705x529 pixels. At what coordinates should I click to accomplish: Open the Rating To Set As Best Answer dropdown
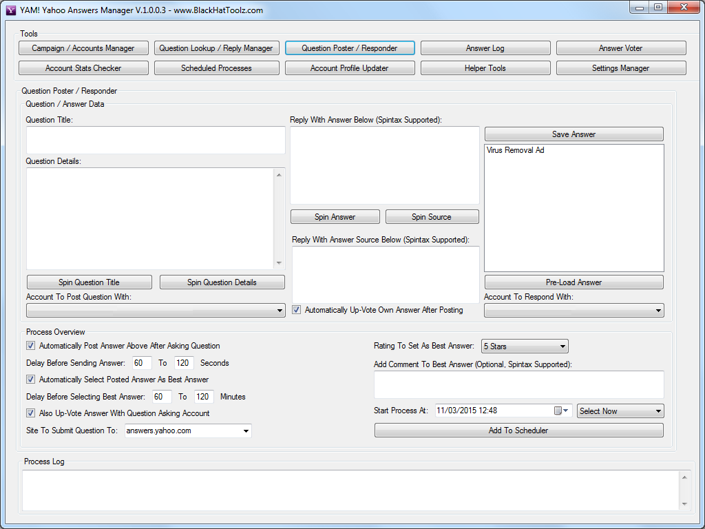(525, 346)
